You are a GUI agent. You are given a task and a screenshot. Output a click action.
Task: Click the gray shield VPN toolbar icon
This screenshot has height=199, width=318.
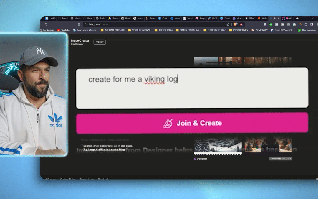[265, 24]
